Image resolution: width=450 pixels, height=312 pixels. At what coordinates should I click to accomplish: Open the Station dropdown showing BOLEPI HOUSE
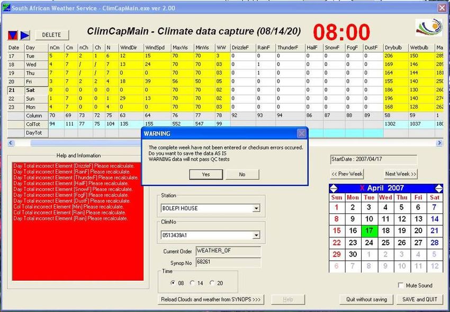click(256, 208)
